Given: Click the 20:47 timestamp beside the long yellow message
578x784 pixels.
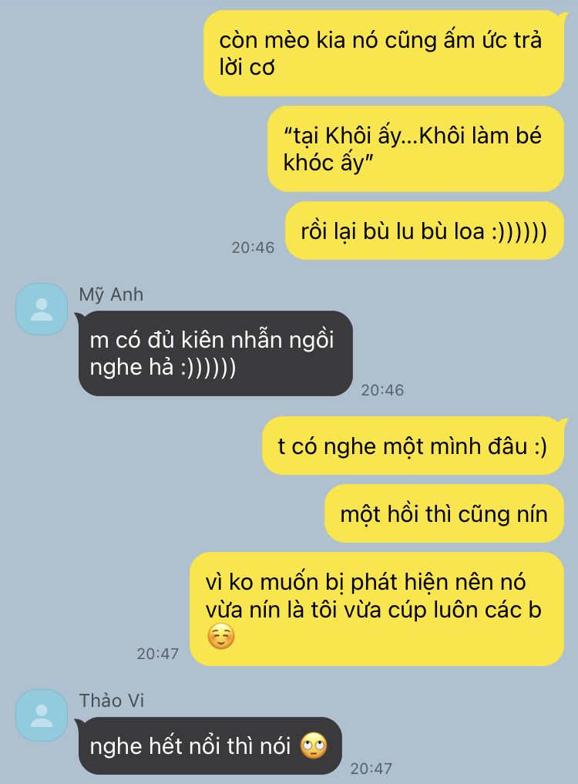Looking at the screenshot, I should click(157, 654).
